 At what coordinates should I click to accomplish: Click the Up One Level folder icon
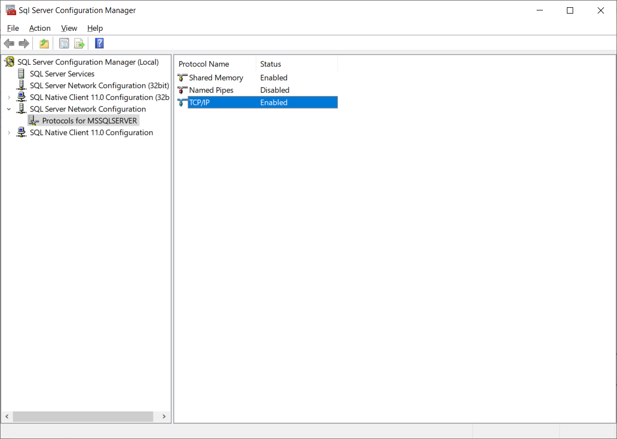click(x=44, y=43)
